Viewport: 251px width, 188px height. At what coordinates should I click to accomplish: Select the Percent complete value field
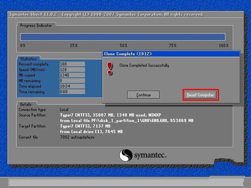pyautogui.click(x=72, y=64)
